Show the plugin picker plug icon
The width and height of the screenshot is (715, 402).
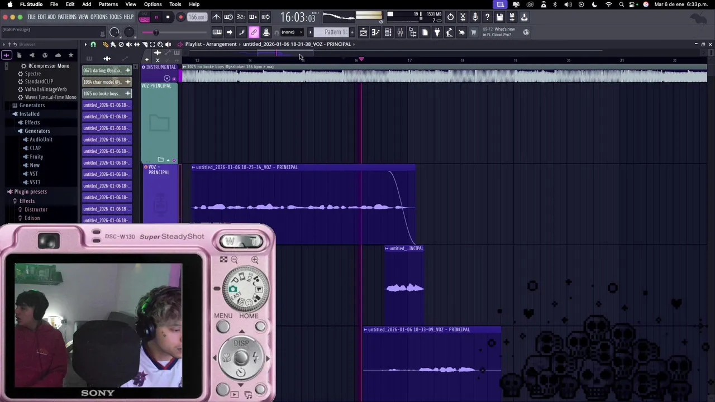click(437, 32)
